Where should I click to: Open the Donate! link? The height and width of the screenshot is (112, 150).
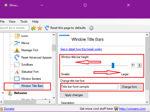[x=9, y=109]
